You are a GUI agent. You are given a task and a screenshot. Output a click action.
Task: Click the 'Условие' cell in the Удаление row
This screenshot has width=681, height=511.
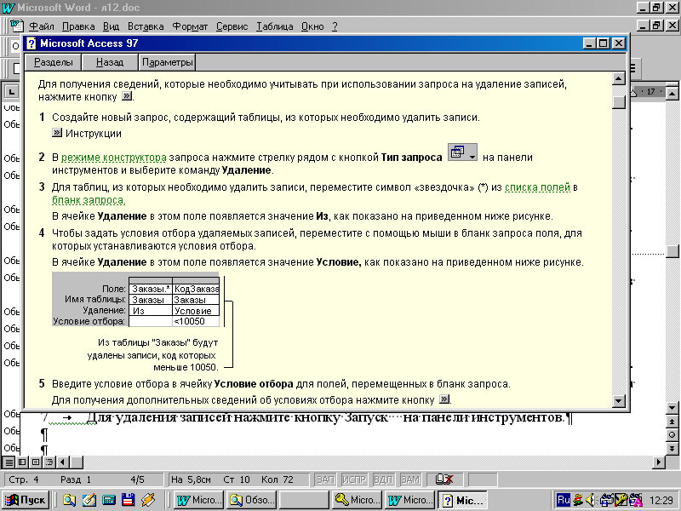tap(196, 311)
